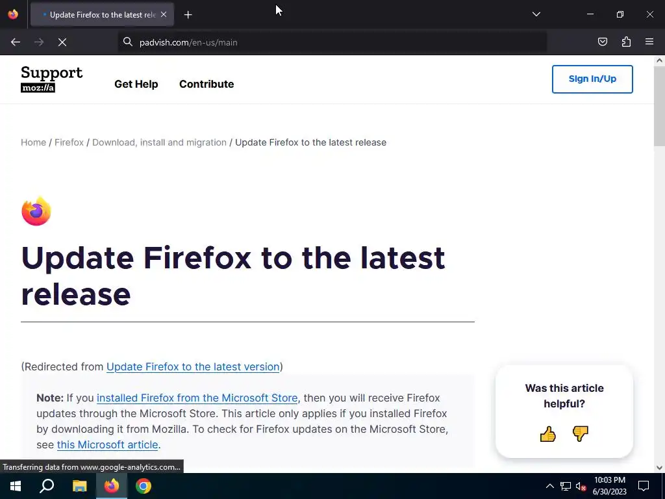Open the Extensions puzzle icon
Viewport: 665px width, 499px height.
pos(626,42)
